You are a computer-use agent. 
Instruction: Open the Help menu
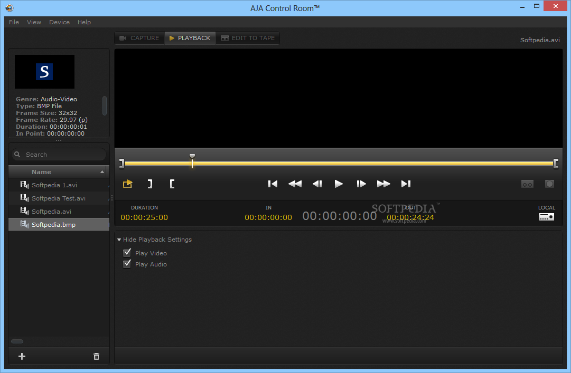(x=84, y=22)
